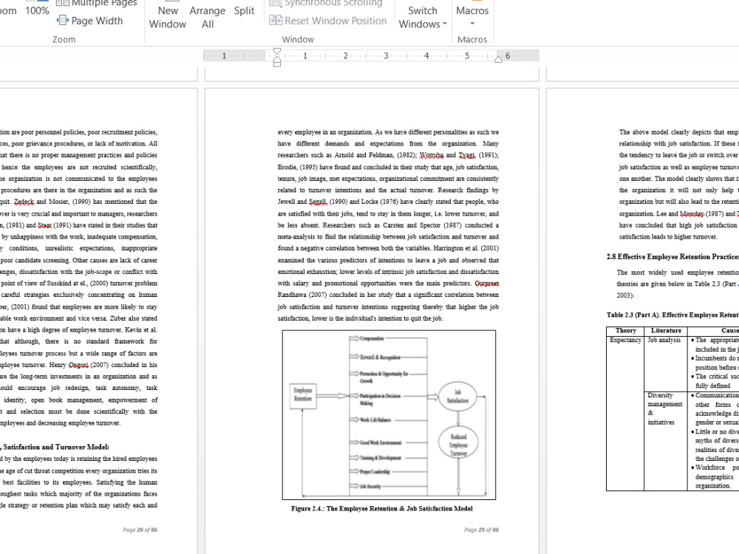
Task: Click the Theory table header cell
Action: [x=625, y=331]
